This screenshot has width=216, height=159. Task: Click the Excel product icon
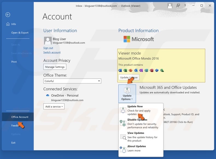click(125, 70)
